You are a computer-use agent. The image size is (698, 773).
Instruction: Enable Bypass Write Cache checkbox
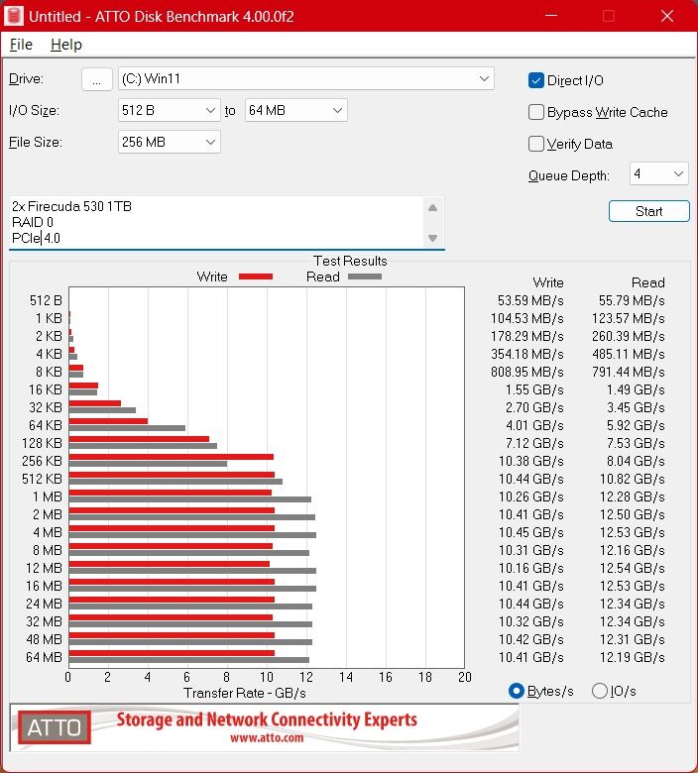coord(536,112)
